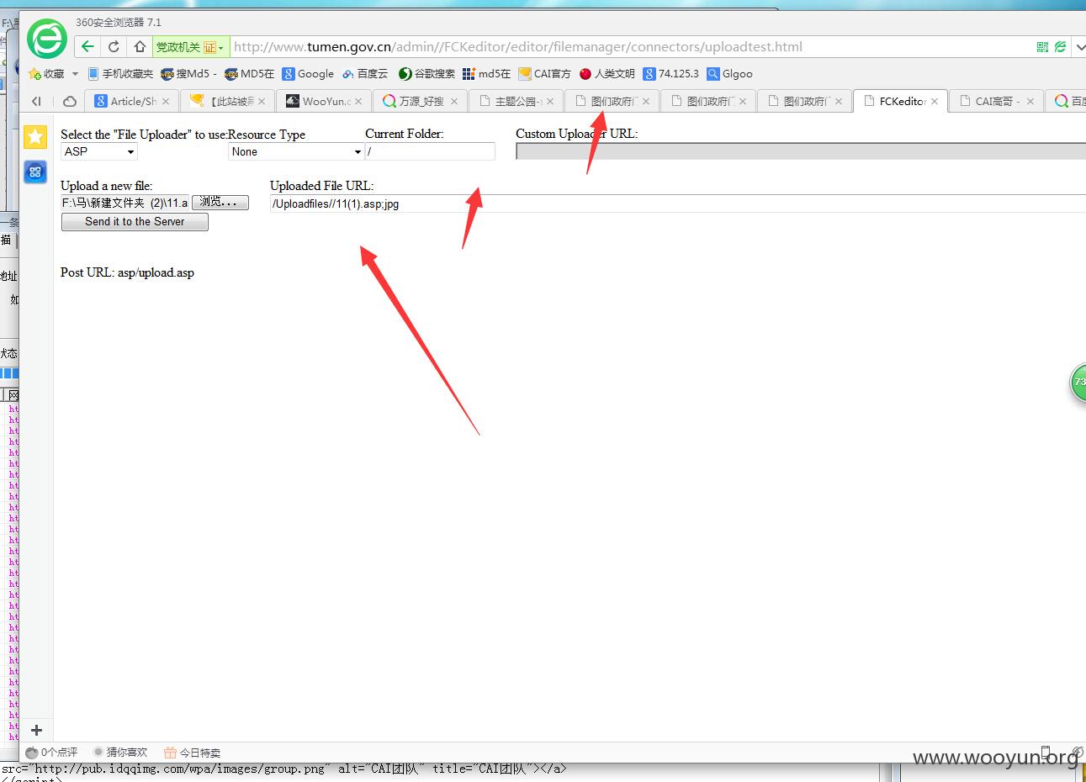Open the Glgoo bookmark
Viewport: 1086px width, 782px height.
[x=730, y=74]
